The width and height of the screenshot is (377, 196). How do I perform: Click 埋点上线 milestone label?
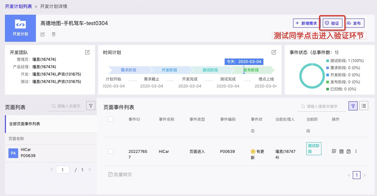[266, 79]
